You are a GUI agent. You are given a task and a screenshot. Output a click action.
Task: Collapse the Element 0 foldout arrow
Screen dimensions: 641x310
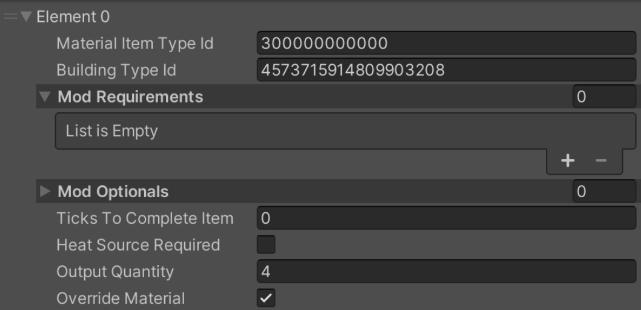point(26,17)
